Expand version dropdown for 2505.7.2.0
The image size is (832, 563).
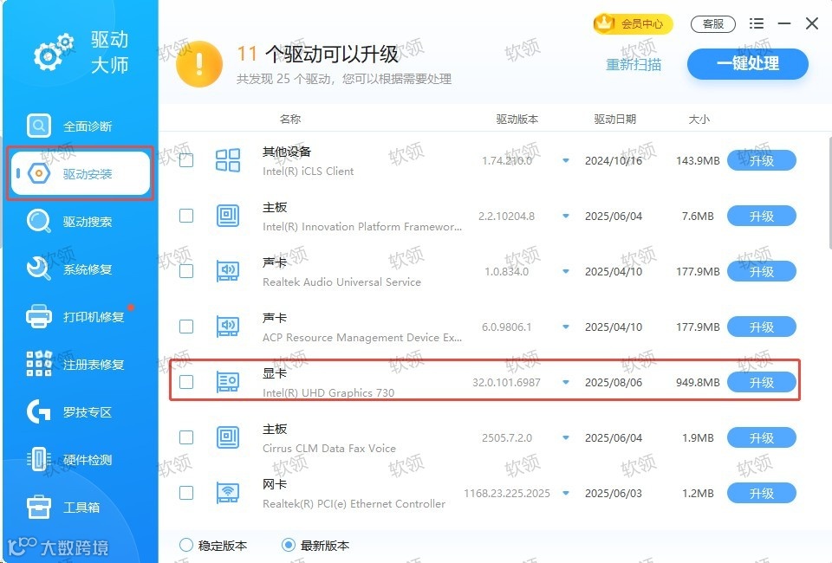coord(566,438)
